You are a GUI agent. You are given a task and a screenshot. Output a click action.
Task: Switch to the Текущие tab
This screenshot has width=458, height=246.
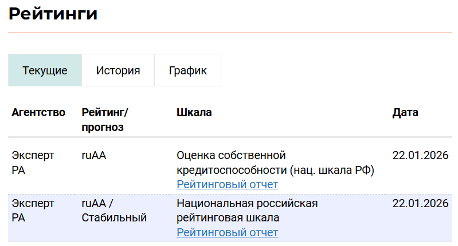tap(45, 70)
